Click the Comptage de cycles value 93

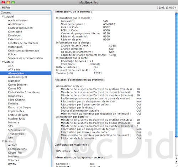point(91,61)
